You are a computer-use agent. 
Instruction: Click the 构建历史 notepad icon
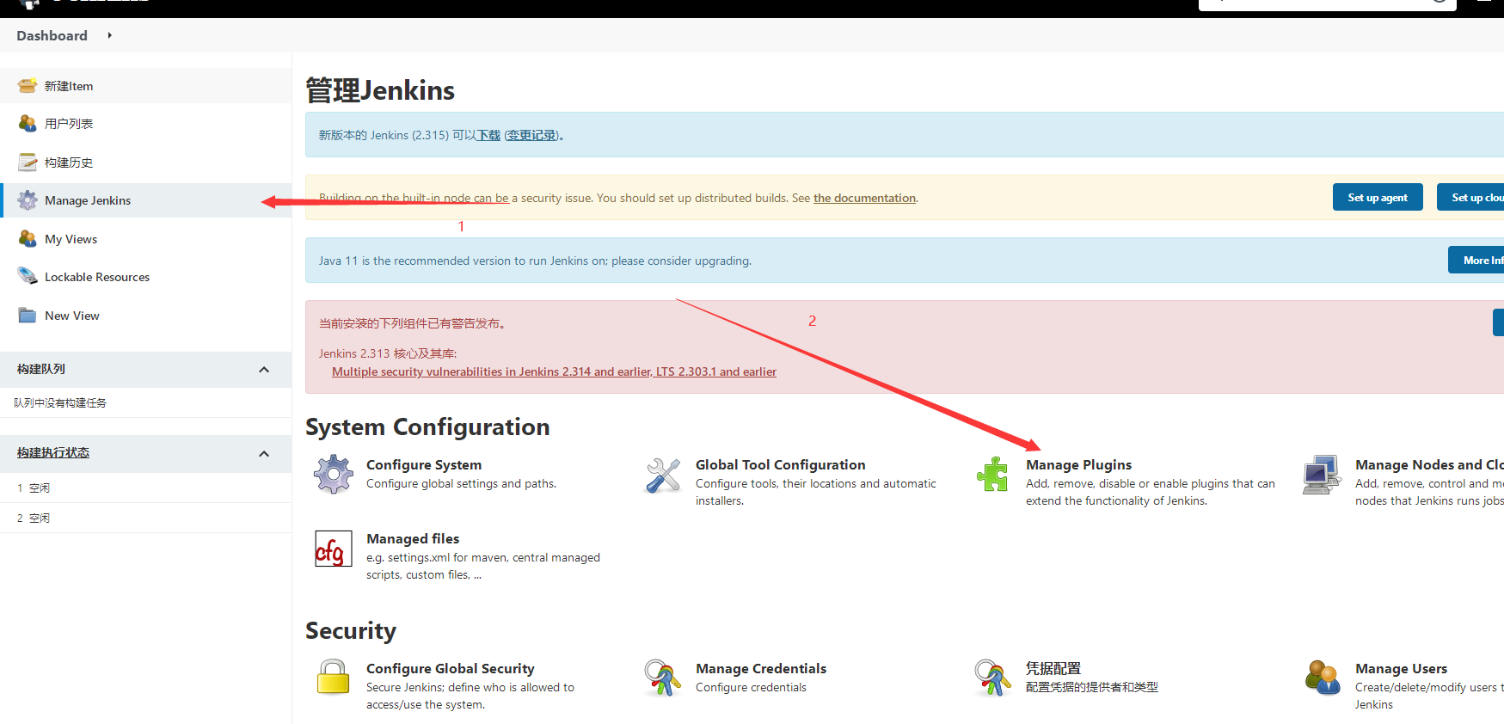click(28, 162)
